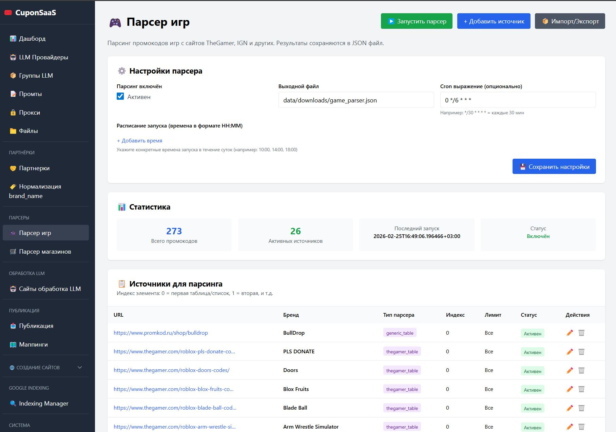Go to LLM Провайдеры in sidebar

[x=43, y=57]
